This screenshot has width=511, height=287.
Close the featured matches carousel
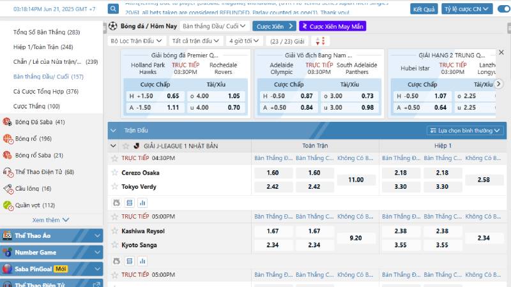pos(501,52)
